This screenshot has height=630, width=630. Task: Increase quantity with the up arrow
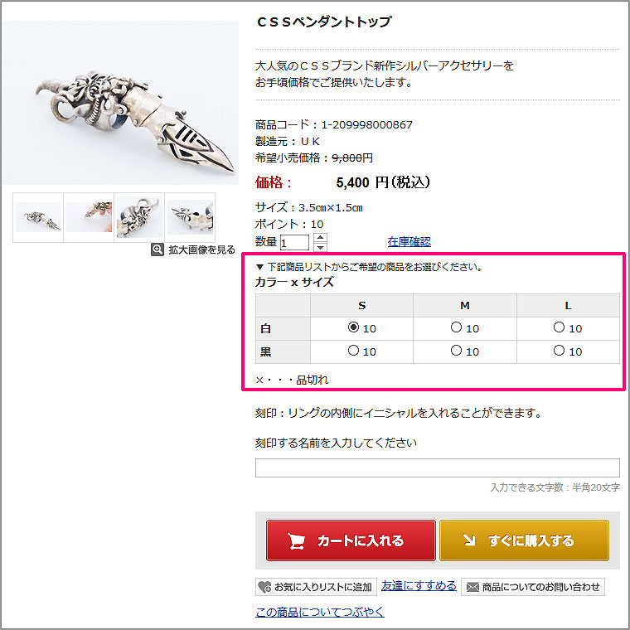point(320,237)
